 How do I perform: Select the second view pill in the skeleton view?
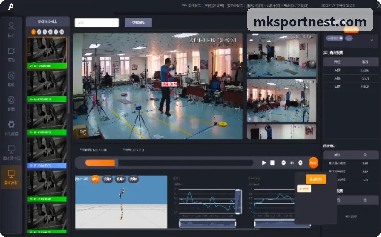coord(107,179)
